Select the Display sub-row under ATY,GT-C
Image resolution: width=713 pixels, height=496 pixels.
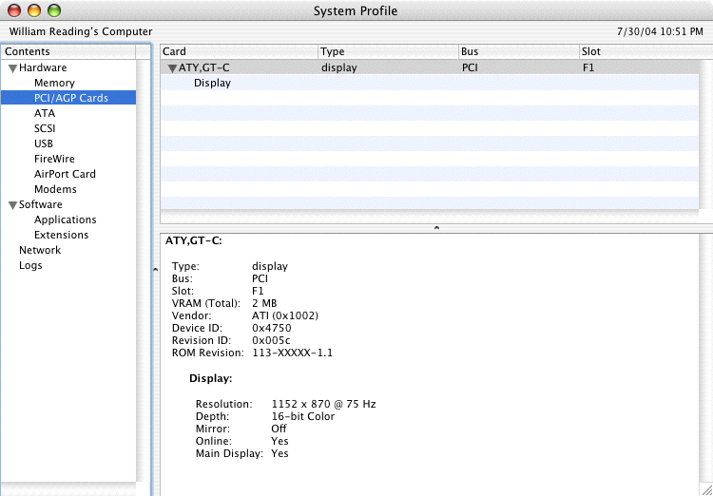pos(430,83)
